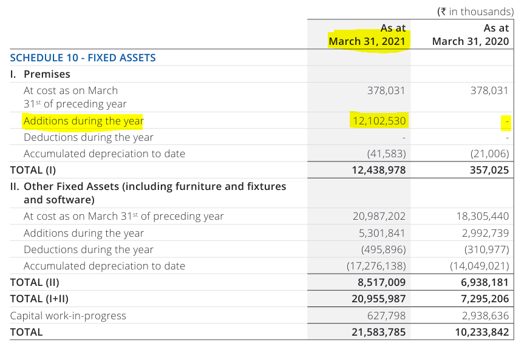Select the "SCHEDULE 10 - FIXED ASSETS" heading
Viewport: 527px width, 349px height.
[83, 58]
